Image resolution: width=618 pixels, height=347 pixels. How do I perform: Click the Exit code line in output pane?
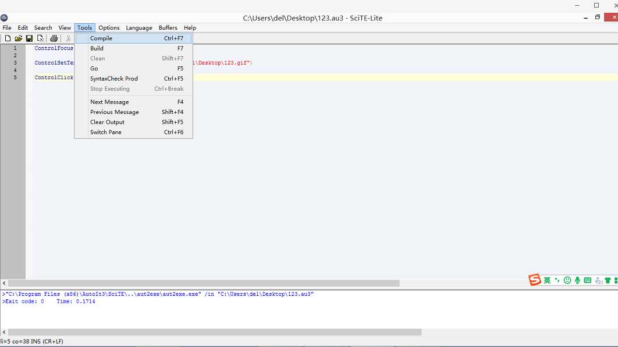pyautogui.click(x=48, y=302)
